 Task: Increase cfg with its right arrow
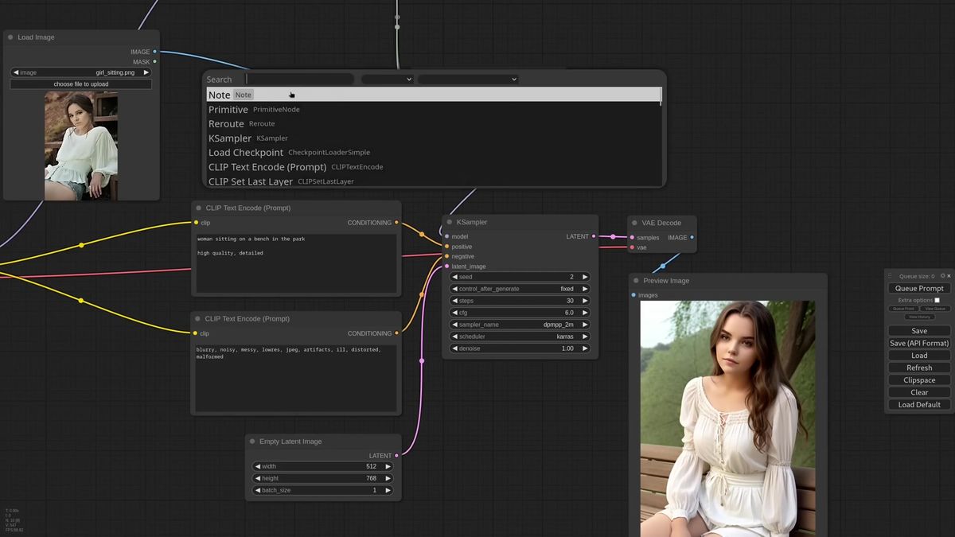(585, 313)
